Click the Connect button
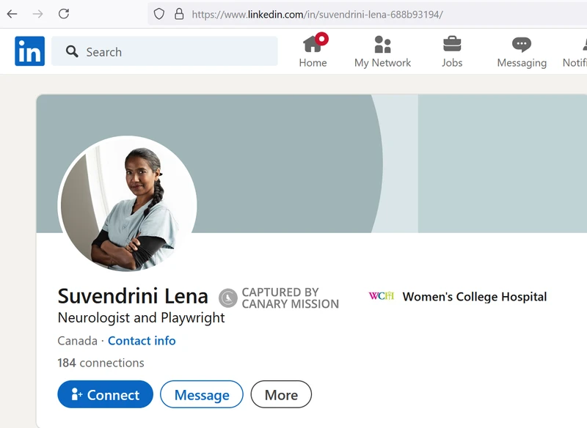587x428 pixels. 105,394
